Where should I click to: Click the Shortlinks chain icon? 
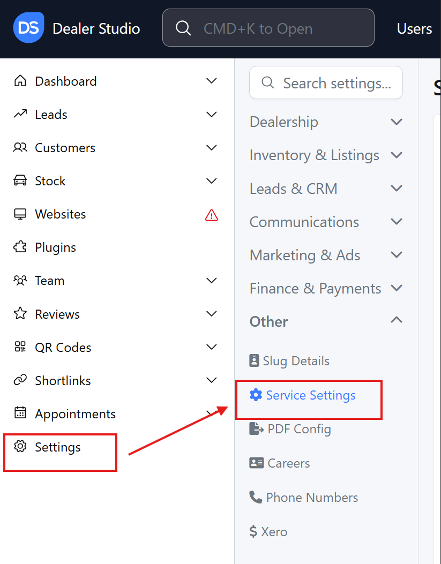click(x=20, y=380)
